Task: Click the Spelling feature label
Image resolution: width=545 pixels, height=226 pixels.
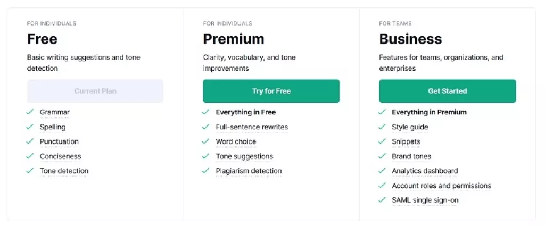Action: (53, 127)
